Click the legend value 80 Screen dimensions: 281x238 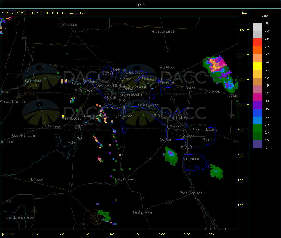pos(267,23)
